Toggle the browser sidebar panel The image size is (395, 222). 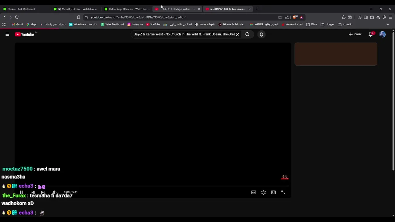click(366, 17)
